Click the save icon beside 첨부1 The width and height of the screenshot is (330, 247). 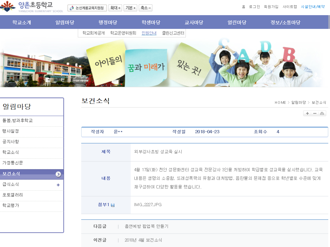point(113,205)
